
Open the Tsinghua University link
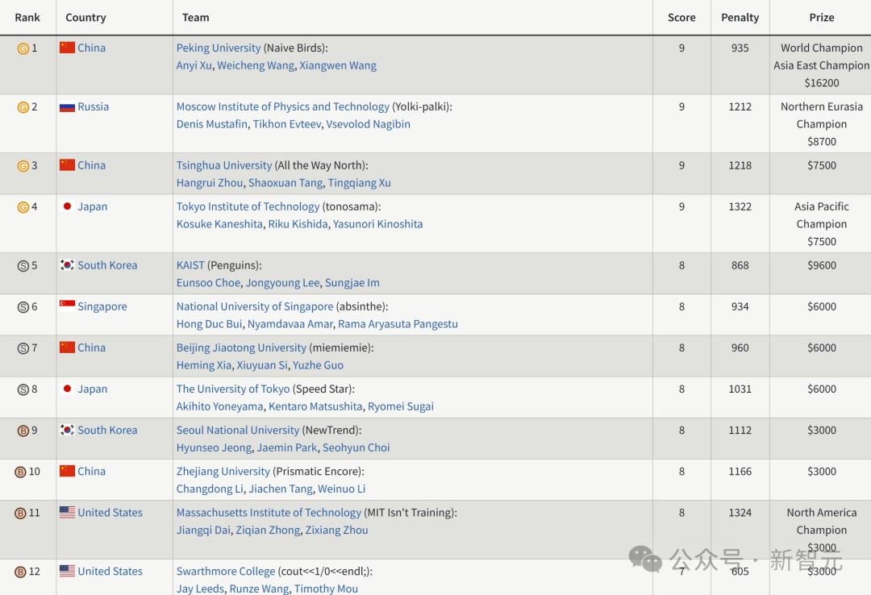point(224,165)
